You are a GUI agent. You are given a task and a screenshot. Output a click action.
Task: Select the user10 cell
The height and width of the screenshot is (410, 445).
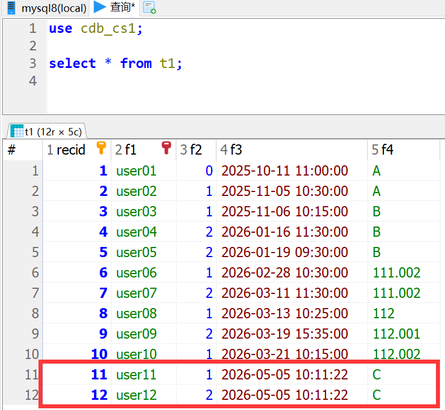(x=144, y=354)
